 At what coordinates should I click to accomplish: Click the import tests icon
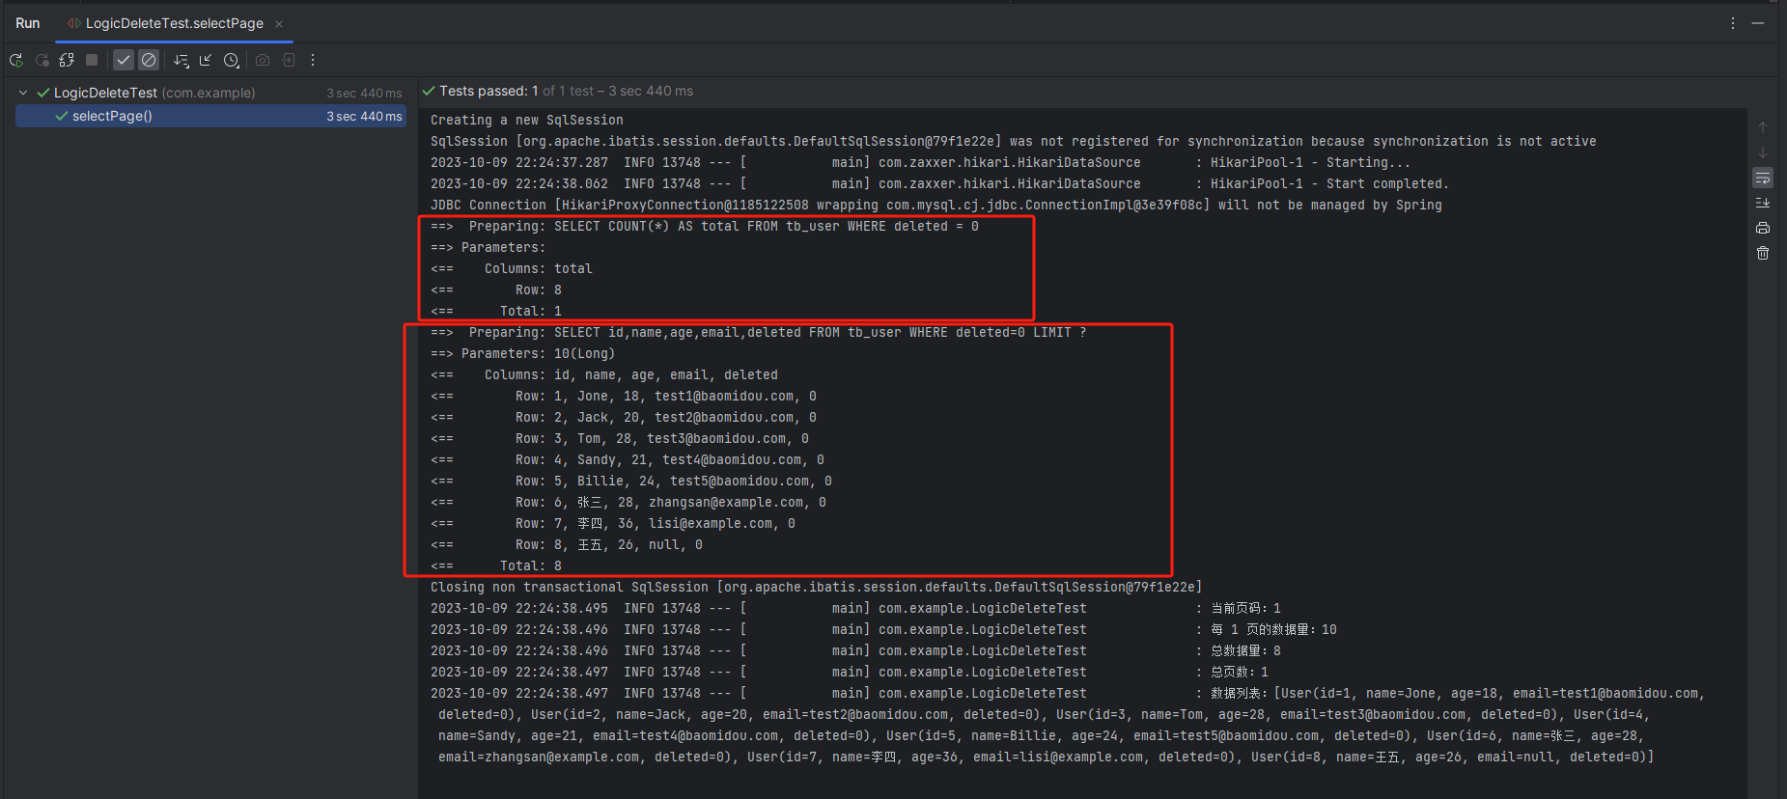288,60
